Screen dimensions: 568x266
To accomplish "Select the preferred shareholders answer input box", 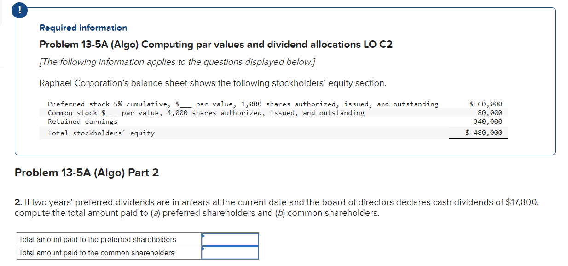I will click(230, 239).
